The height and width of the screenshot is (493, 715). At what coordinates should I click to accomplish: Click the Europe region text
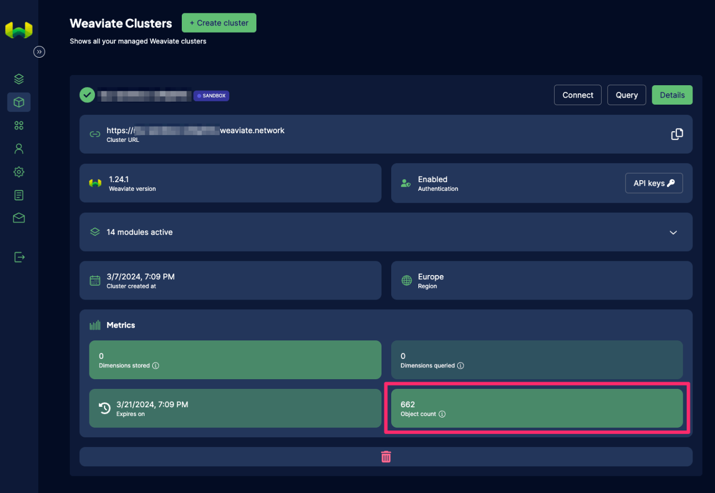(x=431, y=277)
